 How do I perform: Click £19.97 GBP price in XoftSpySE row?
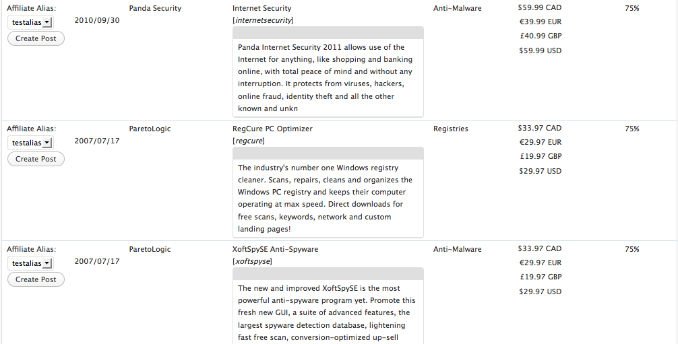tap(541, 277)
